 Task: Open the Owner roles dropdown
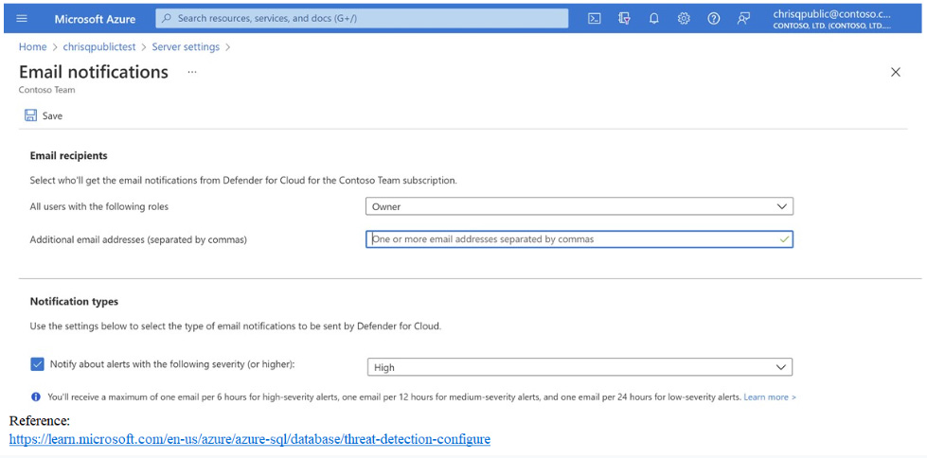579,207
